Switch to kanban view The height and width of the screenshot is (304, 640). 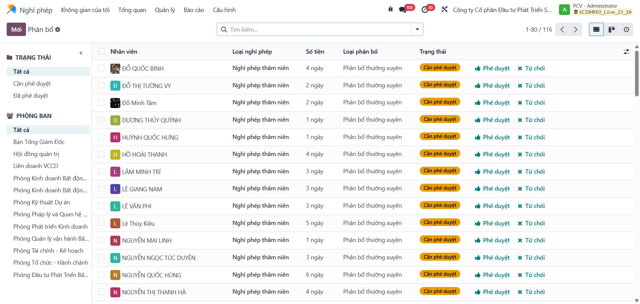click(x=611, y=29)
